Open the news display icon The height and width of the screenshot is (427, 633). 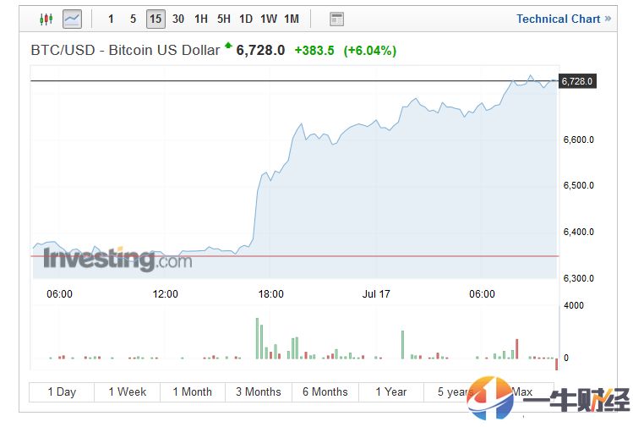click(336, 19)
